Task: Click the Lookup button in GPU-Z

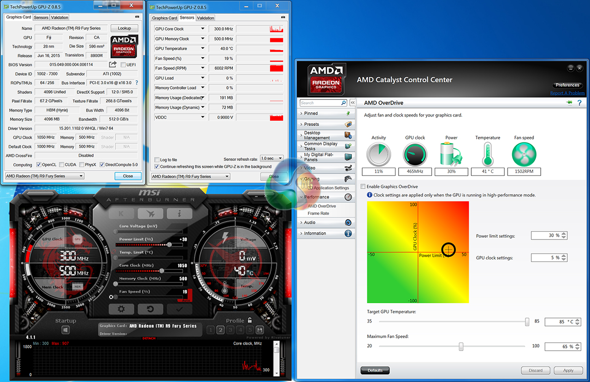Action: pos(124,29)
